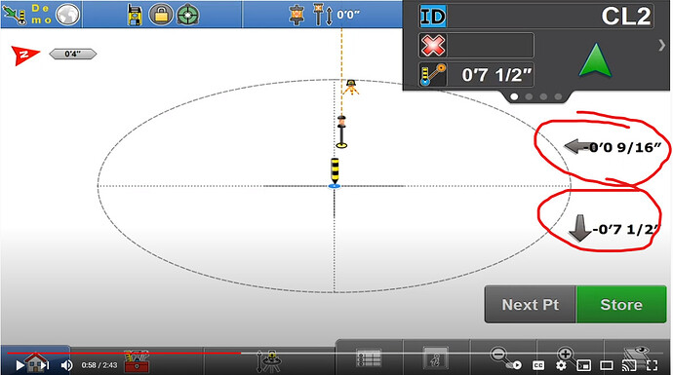Open video settings gear menu
Viewport: 673px width, 375px height.
(561, 365)
